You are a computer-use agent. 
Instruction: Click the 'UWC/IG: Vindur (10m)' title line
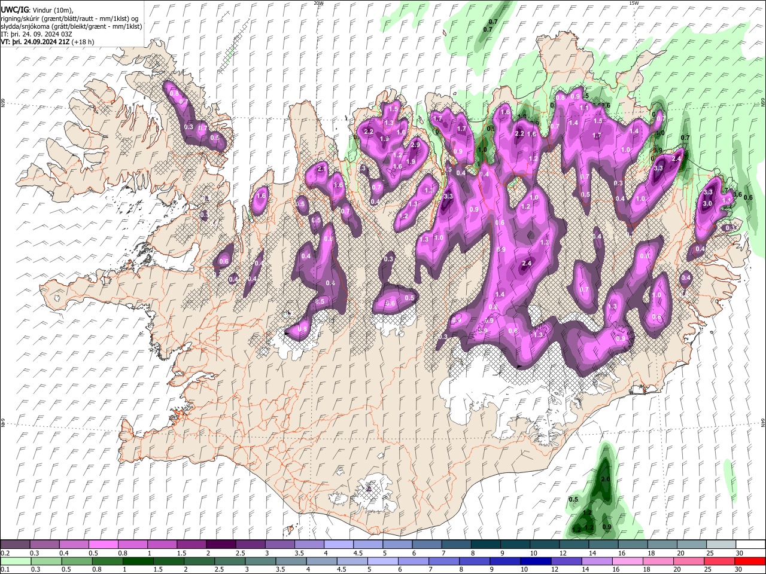click(x=37, y=10)
